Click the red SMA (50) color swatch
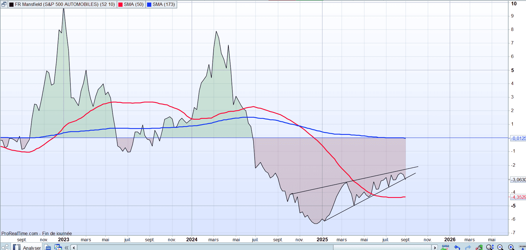This screenshot has height=250, width=526. point(121,5)
